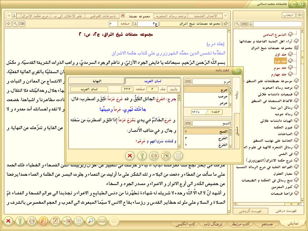Click the page layout icon in text toolbar
The height and width of the screenshot is (231, 308).
[x=22, y=24]
